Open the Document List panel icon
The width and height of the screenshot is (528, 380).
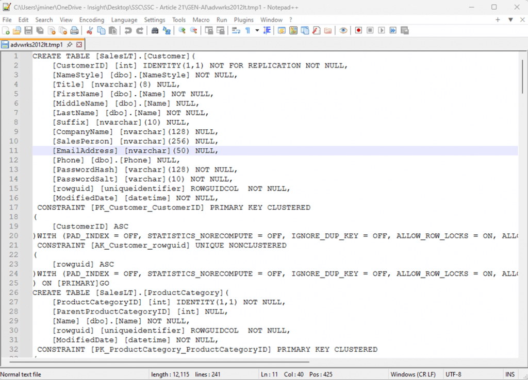pos(305,30)
